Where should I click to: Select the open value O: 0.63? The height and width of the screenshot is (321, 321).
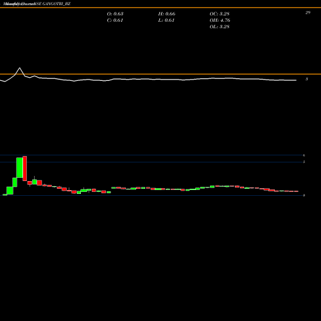(x=115, y=13)
